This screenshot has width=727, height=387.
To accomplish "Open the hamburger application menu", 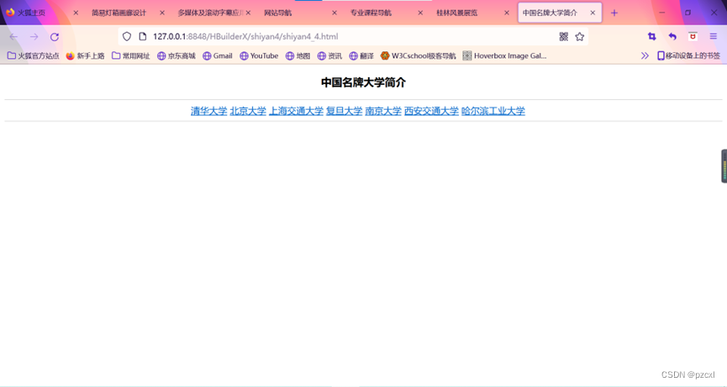I will point(713,36).
